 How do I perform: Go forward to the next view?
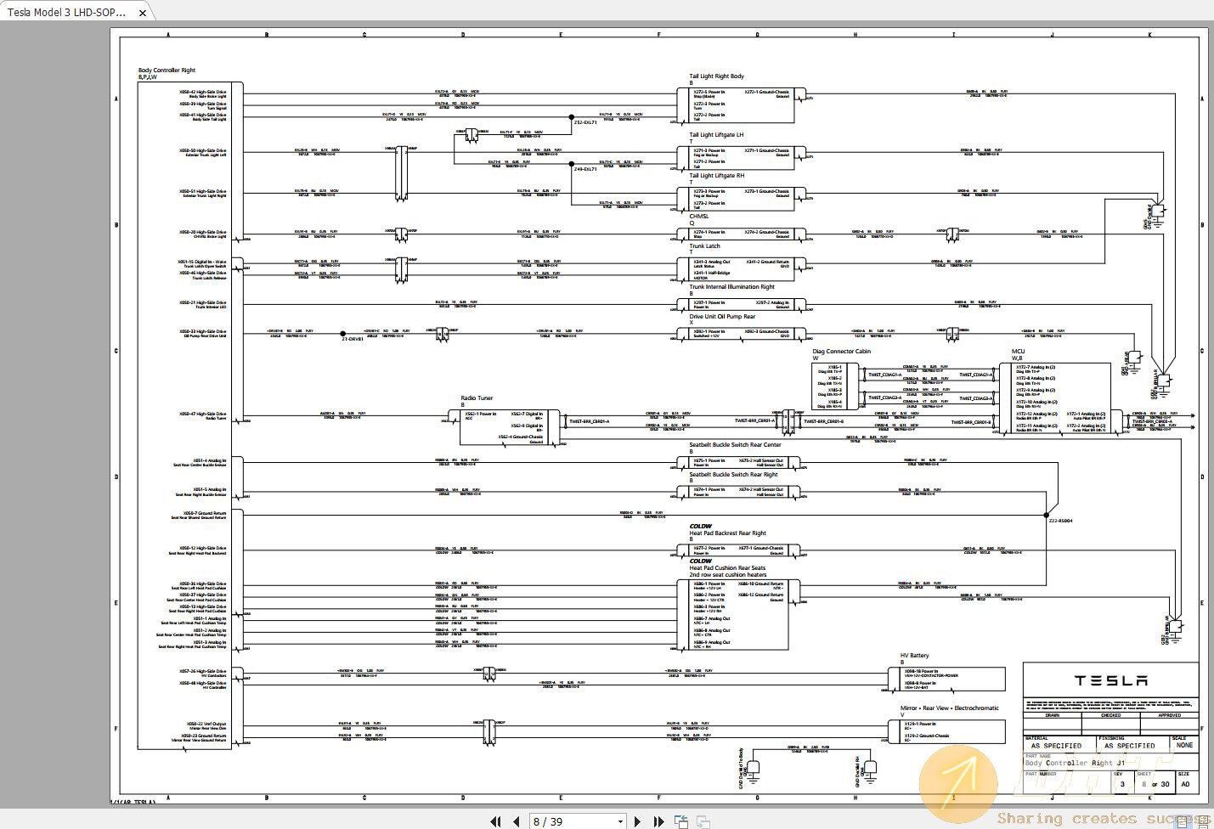pos(703,821)
